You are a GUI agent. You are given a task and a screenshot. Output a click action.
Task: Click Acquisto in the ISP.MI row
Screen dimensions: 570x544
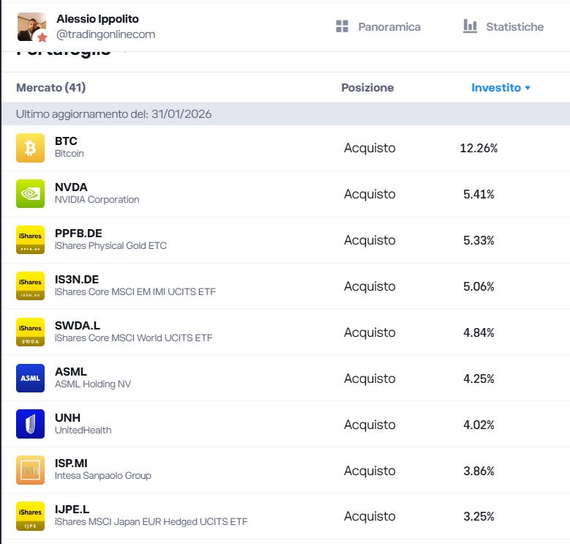pyautogui.click(x=370, y=471)
